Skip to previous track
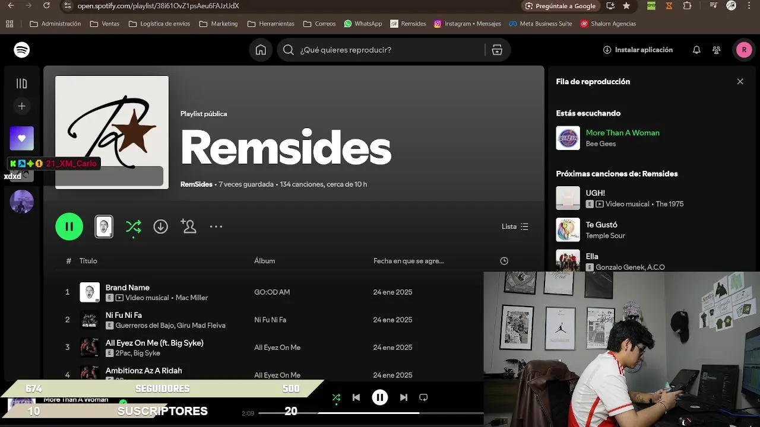760x427 pixels. (356, 397)
